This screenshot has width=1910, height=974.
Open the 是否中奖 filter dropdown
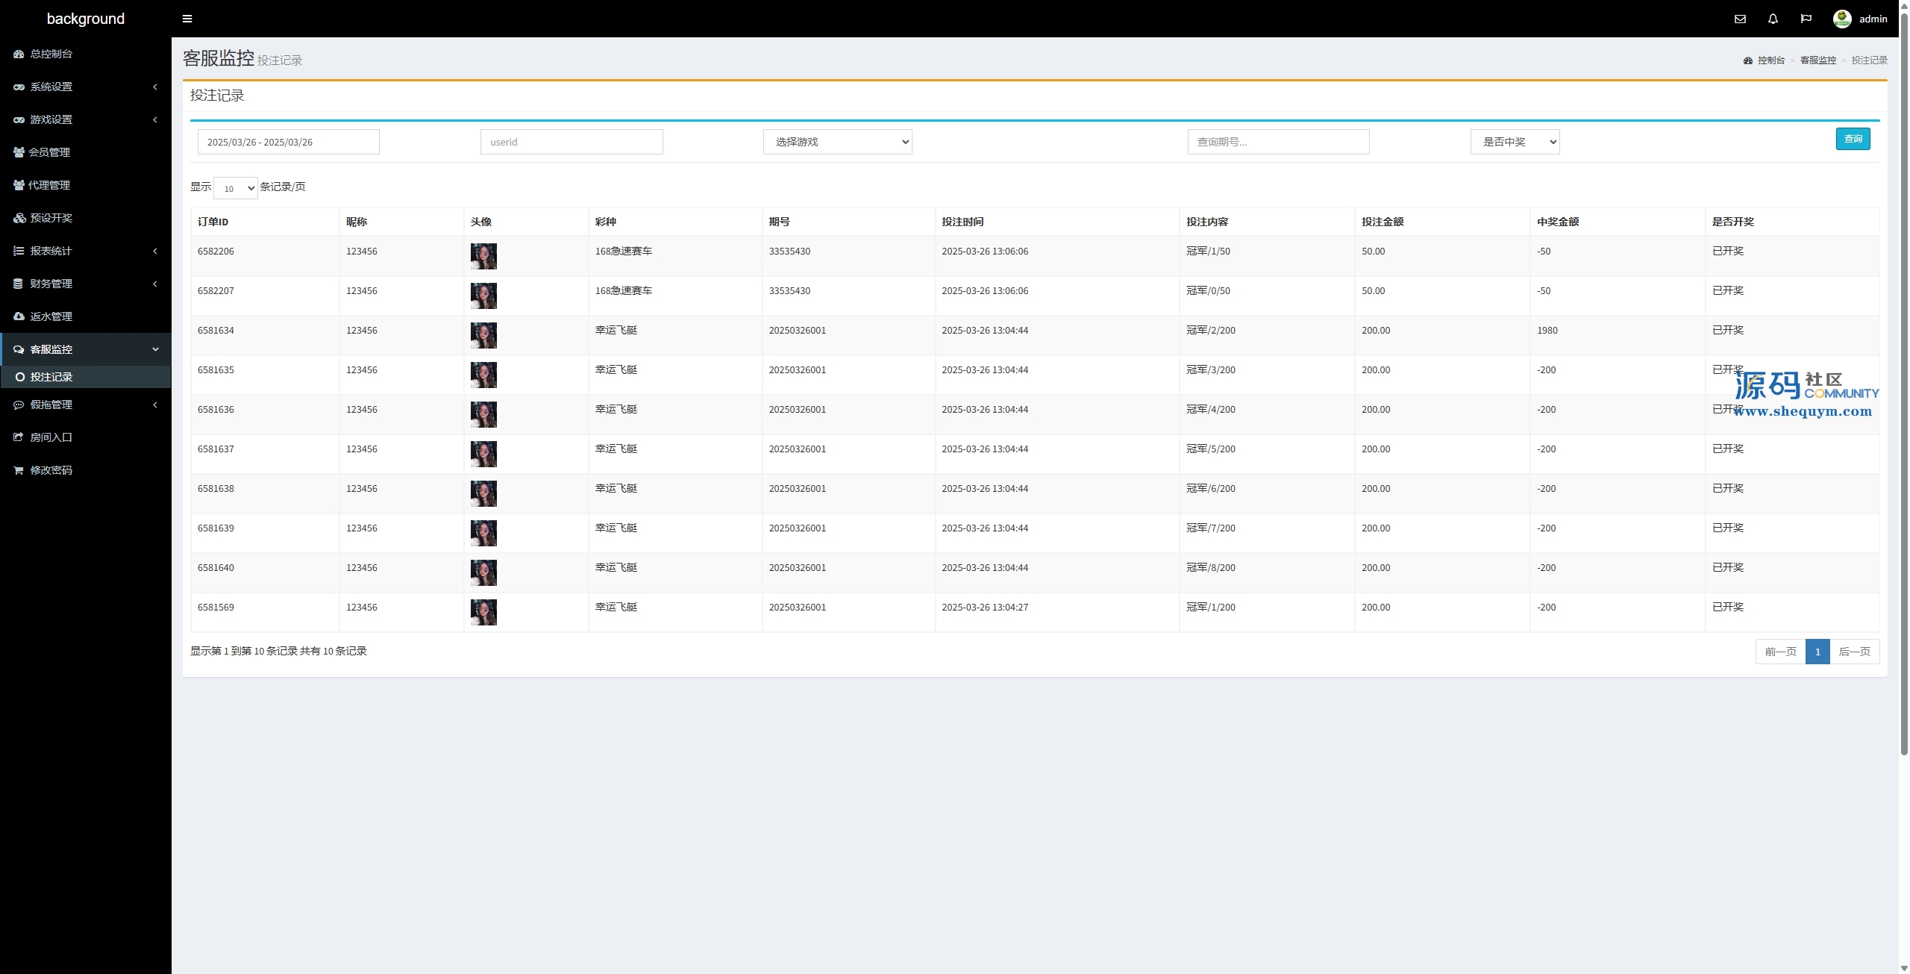pyautogui.click(x=1515, y=142)
